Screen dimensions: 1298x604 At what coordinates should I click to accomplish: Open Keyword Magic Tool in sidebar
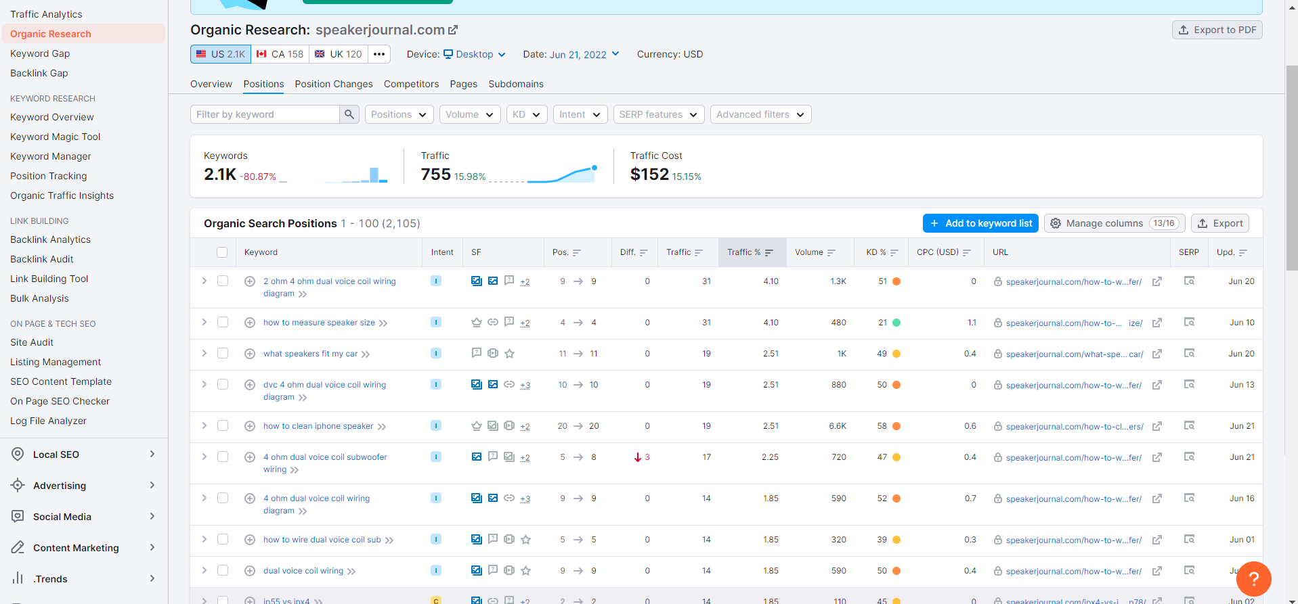pyautogui.click(x=56, y=137)
